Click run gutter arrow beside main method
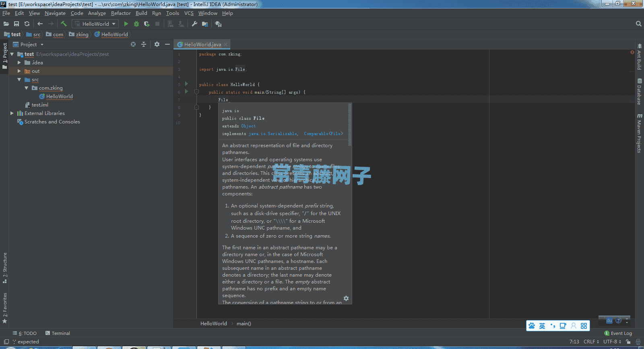This screenshot has height=349, width=644. tap(186, 91)
